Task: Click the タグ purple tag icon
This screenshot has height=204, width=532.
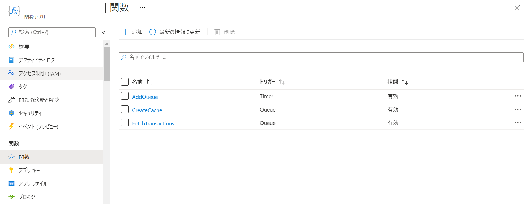Action: pyautogui.click(x=11, y=87)
